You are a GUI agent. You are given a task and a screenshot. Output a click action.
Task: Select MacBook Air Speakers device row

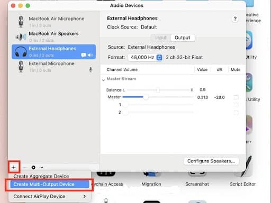click(54, 36)
